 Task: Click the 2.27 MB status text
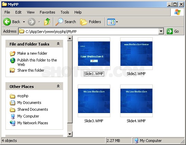113,141
